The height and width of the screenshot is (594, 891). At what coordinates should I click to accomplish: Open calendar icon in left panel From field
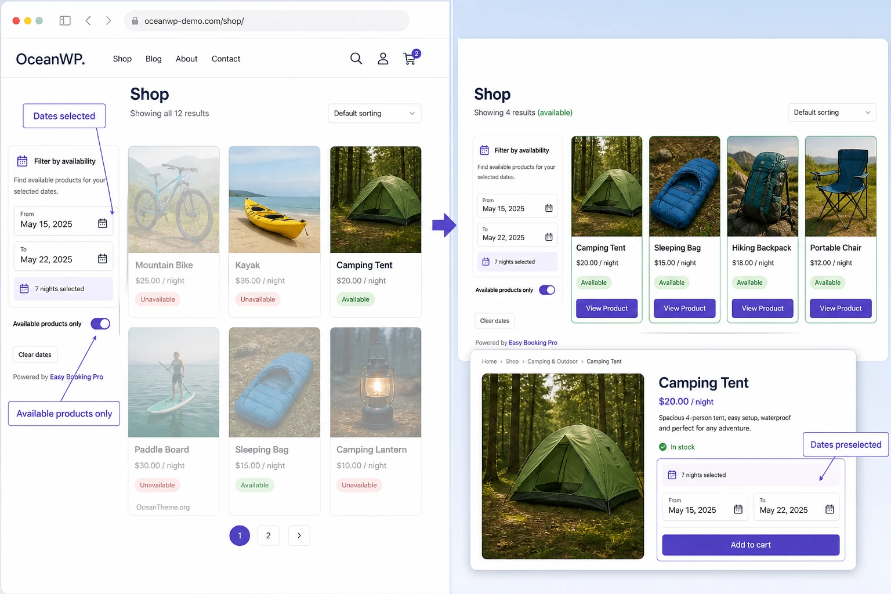click(x=103, y=223)
